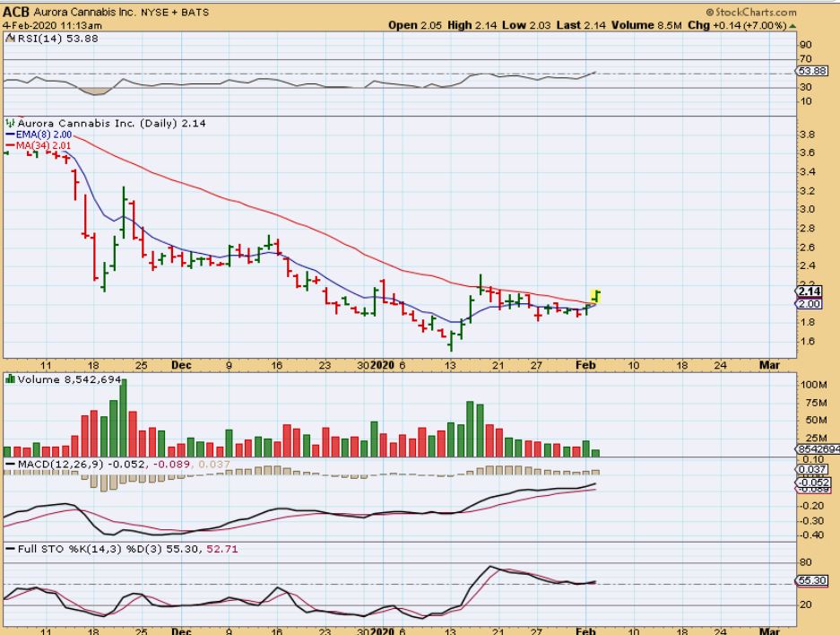This screenshot has width=840, height=635.
Task: Click the 'RSI(14) 53.88' indicator label
Action: 58,38
